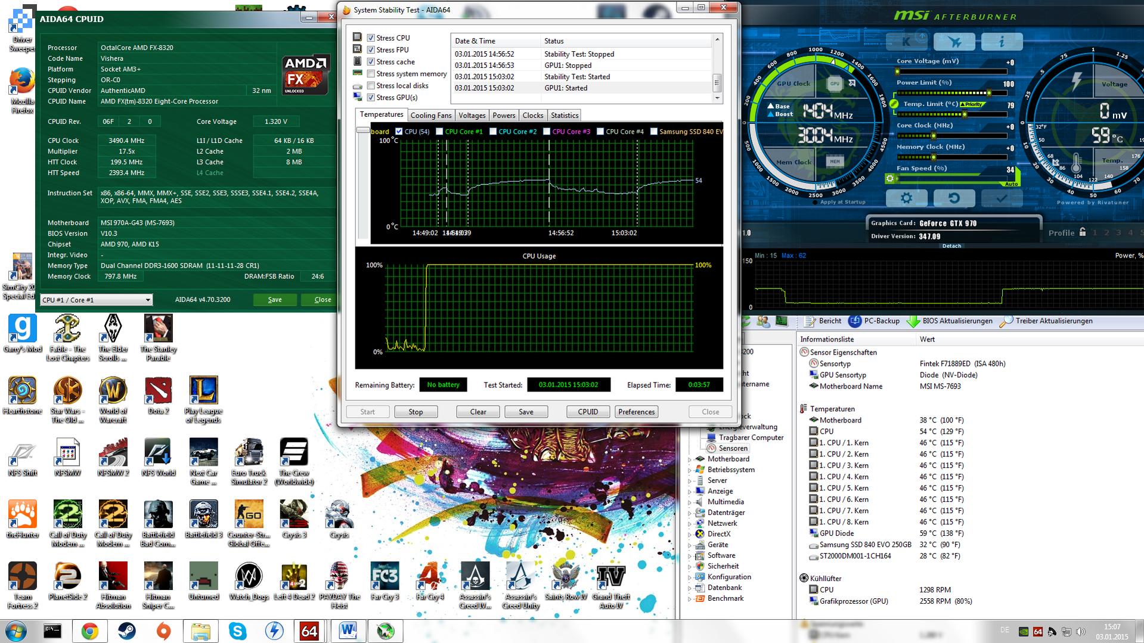The height and width of the screenshot is (643, 1144).
Task: Reset Afterburner settings with the circular arrow
Action: point(954,198)
